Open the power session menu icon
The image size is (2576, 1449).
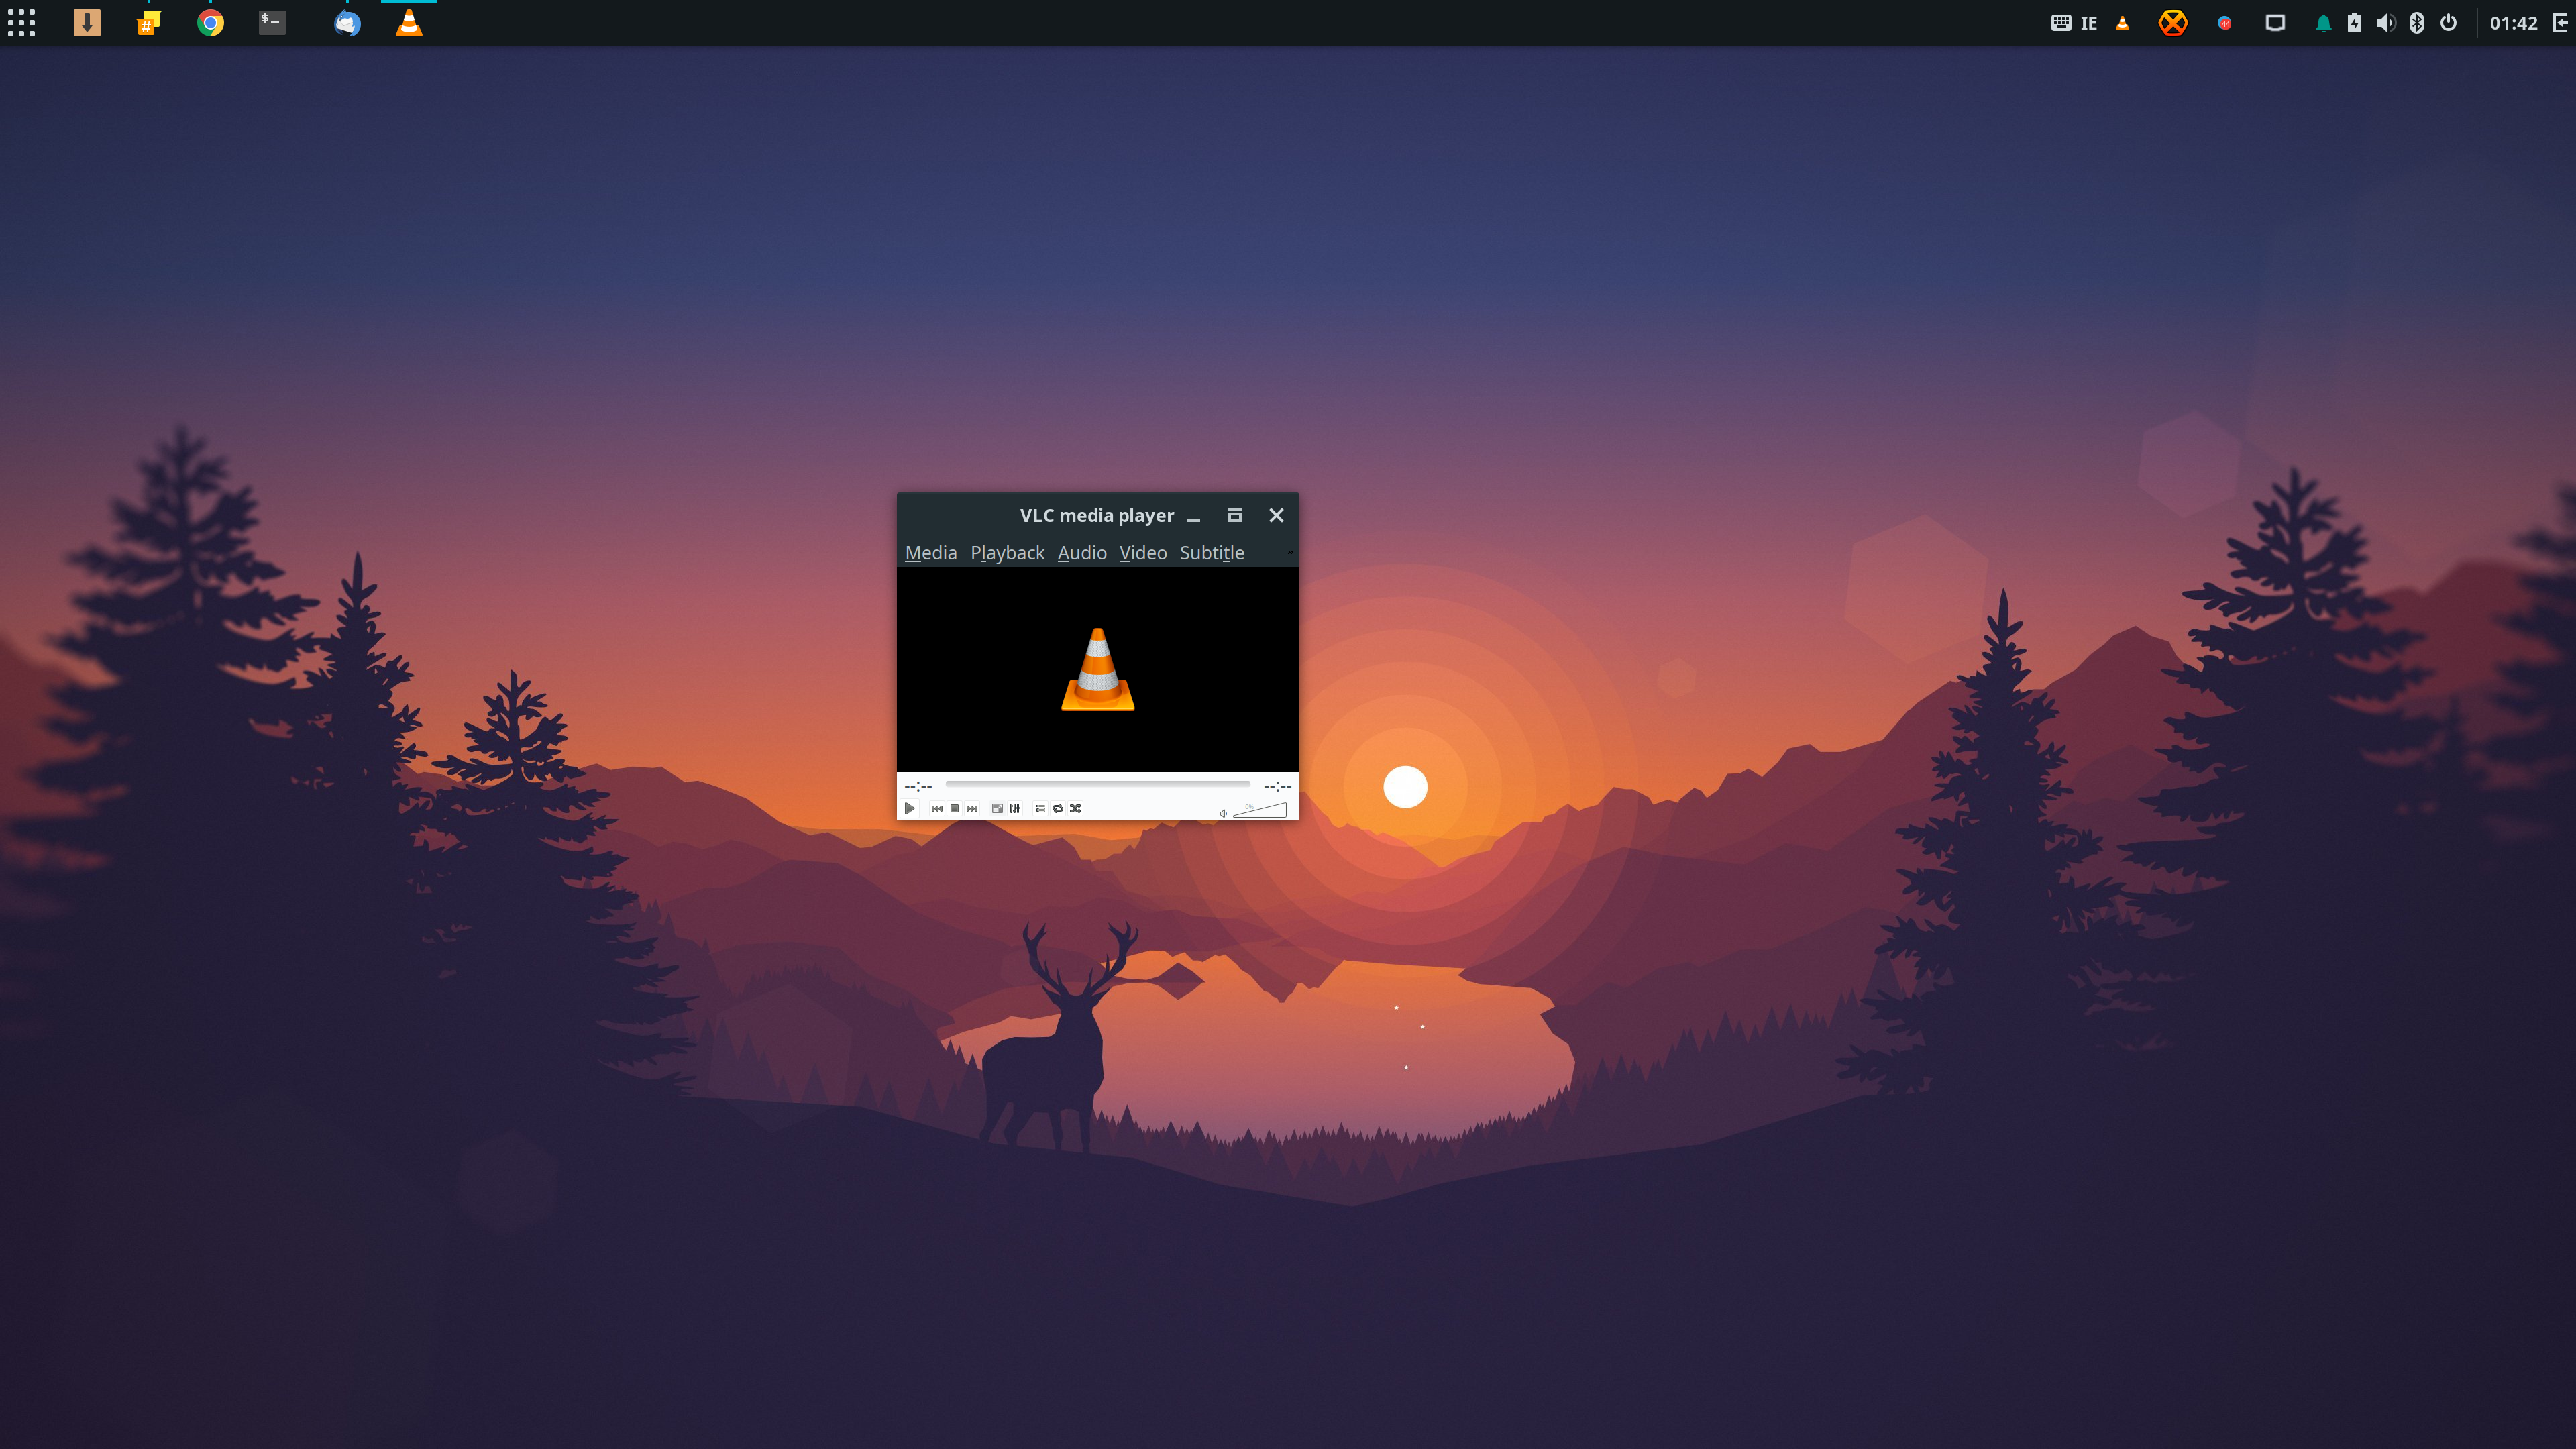tap(2448, 23)
